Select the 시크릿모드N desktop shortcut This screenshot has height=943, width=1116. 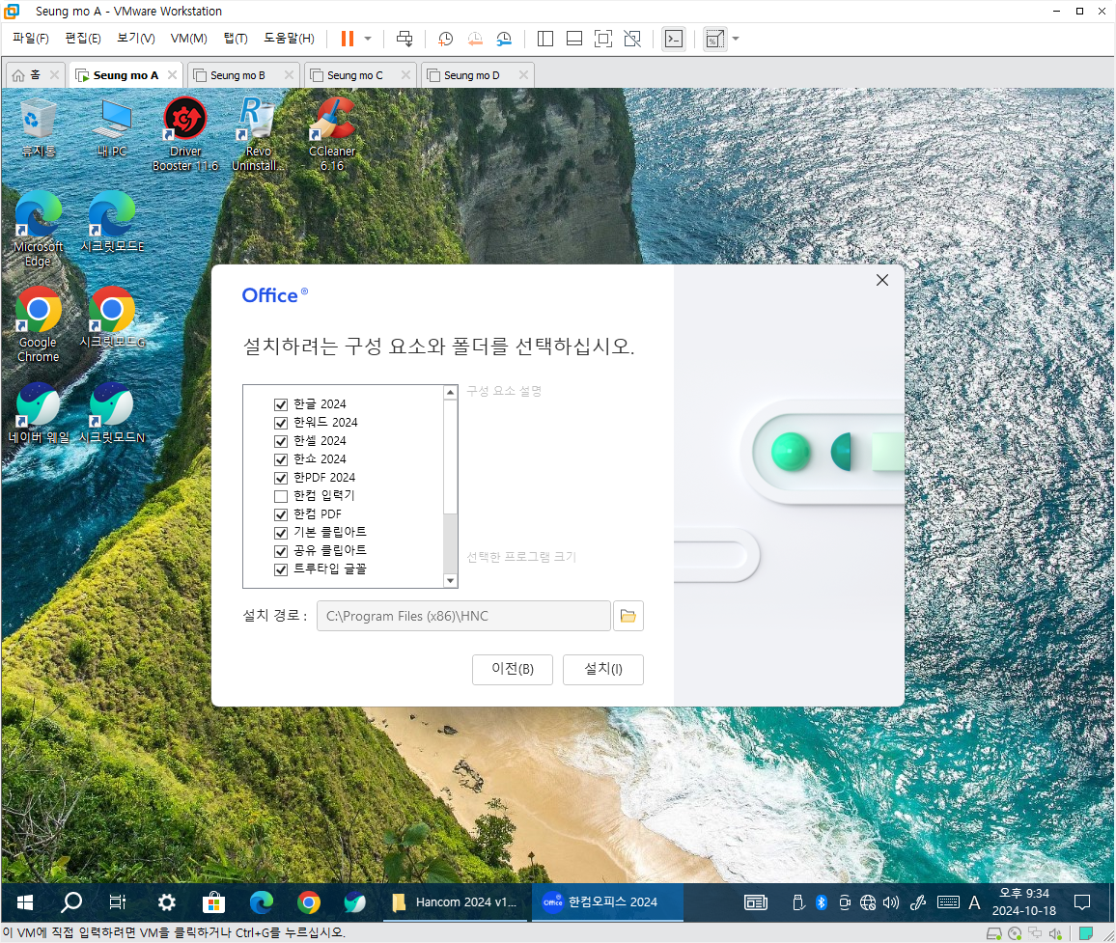112,413
